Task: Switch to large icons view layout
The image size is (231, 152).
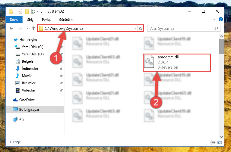Action: [x=220, y=142]
